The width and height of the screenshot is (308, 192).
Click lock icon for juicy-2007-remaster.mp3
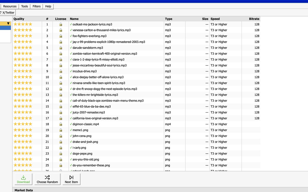click(x=61, y=113)
